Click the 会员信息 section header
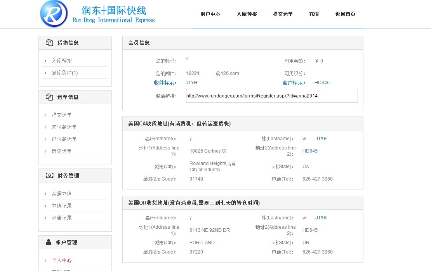The height and width of the screenshot is (271, 431). [x=243, y=43]
